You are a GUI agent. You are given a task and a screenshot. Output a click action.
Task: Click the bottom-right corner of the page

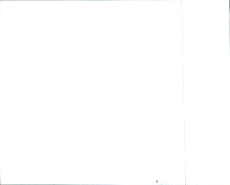[229, 184]
